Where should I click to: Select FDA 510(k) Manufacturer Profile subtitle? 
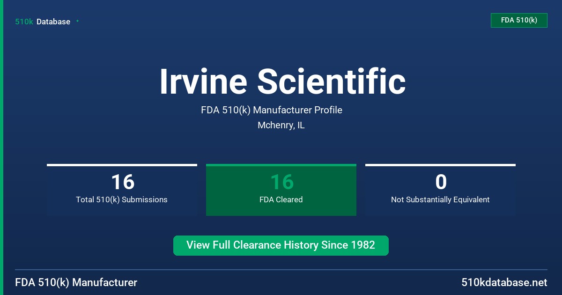[x=272, y=110]
